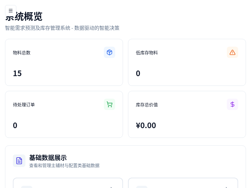Open the 物料总数 statistic card

pos(64,62)
